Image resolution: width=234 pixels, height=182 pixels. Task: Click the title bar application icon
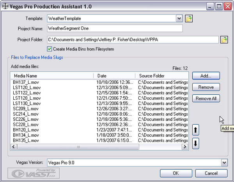tap(5, 6)
